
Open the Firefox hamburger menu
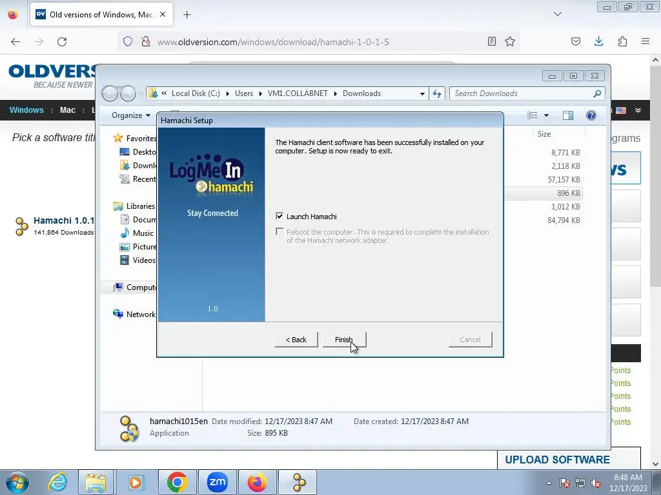click(646, 41)
